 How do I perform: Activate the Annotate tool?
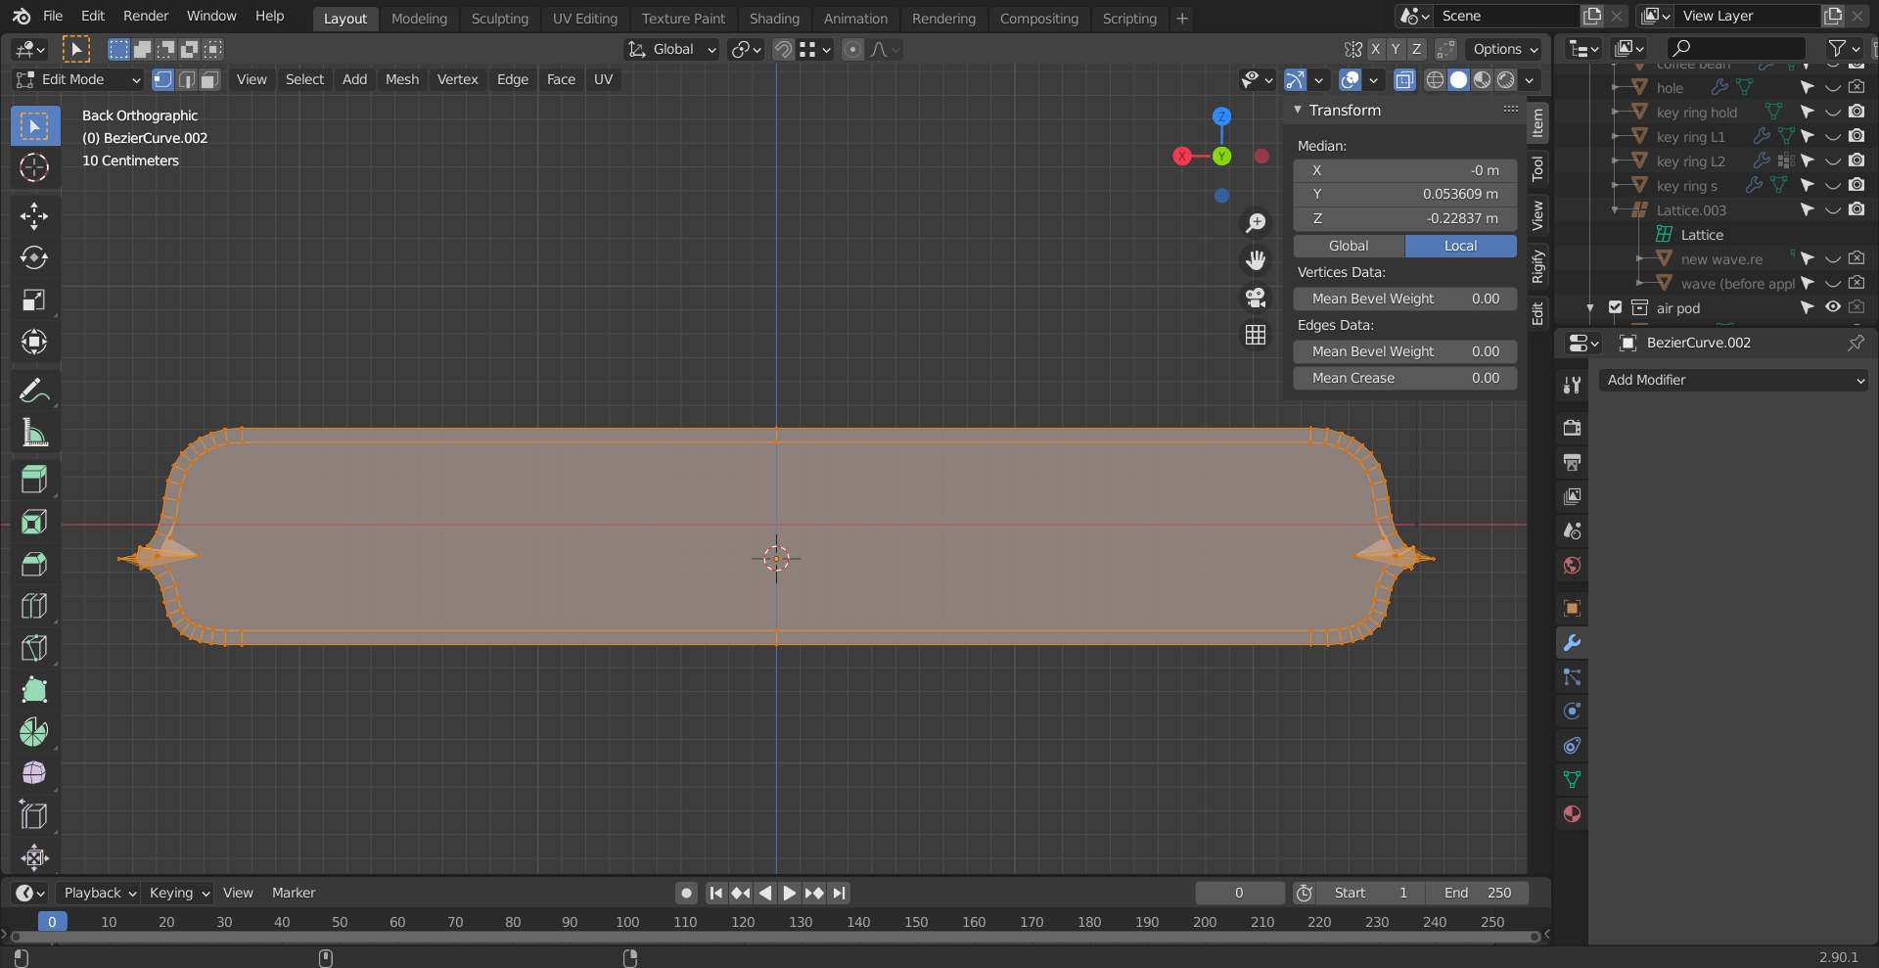pyautogui.click(x=34, y=390)
